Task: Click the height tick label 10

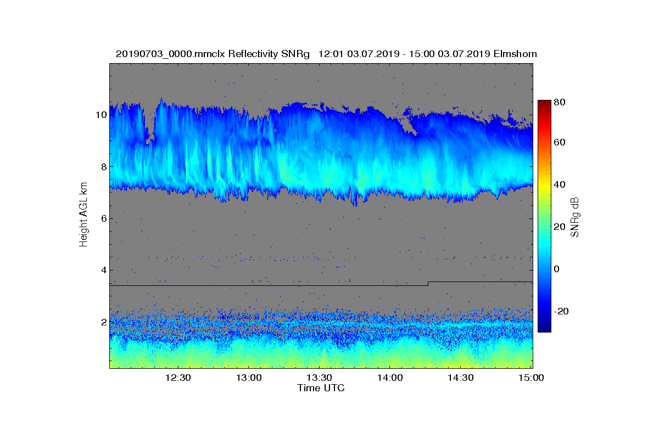Action: click(101, 115)
